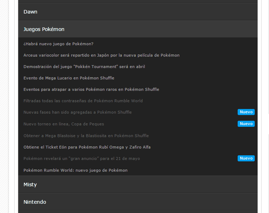Open "Pokémon Rumble World: nuevo juego" article
This screenshot has height=213, width=269.
[x=75, y=170]
